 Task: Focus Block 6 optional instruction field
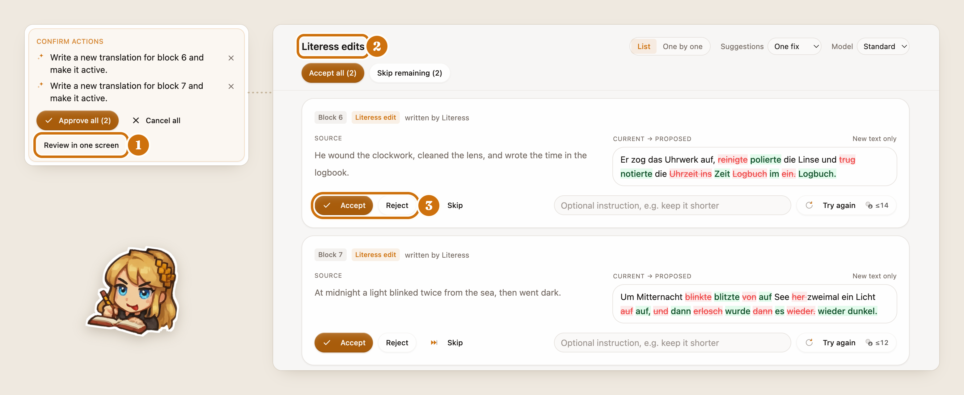point(672,205)
